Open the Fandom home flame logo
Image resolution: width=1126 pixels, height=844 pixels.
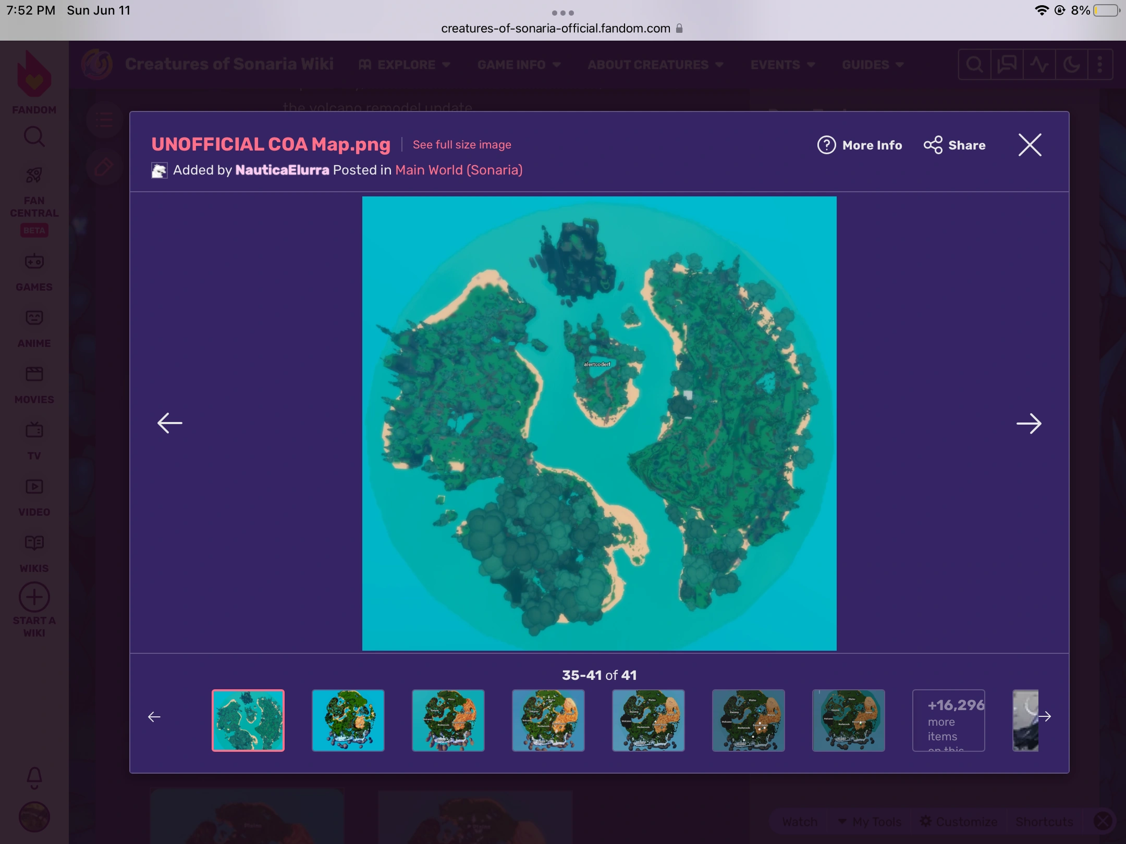[x=34, y=74]
